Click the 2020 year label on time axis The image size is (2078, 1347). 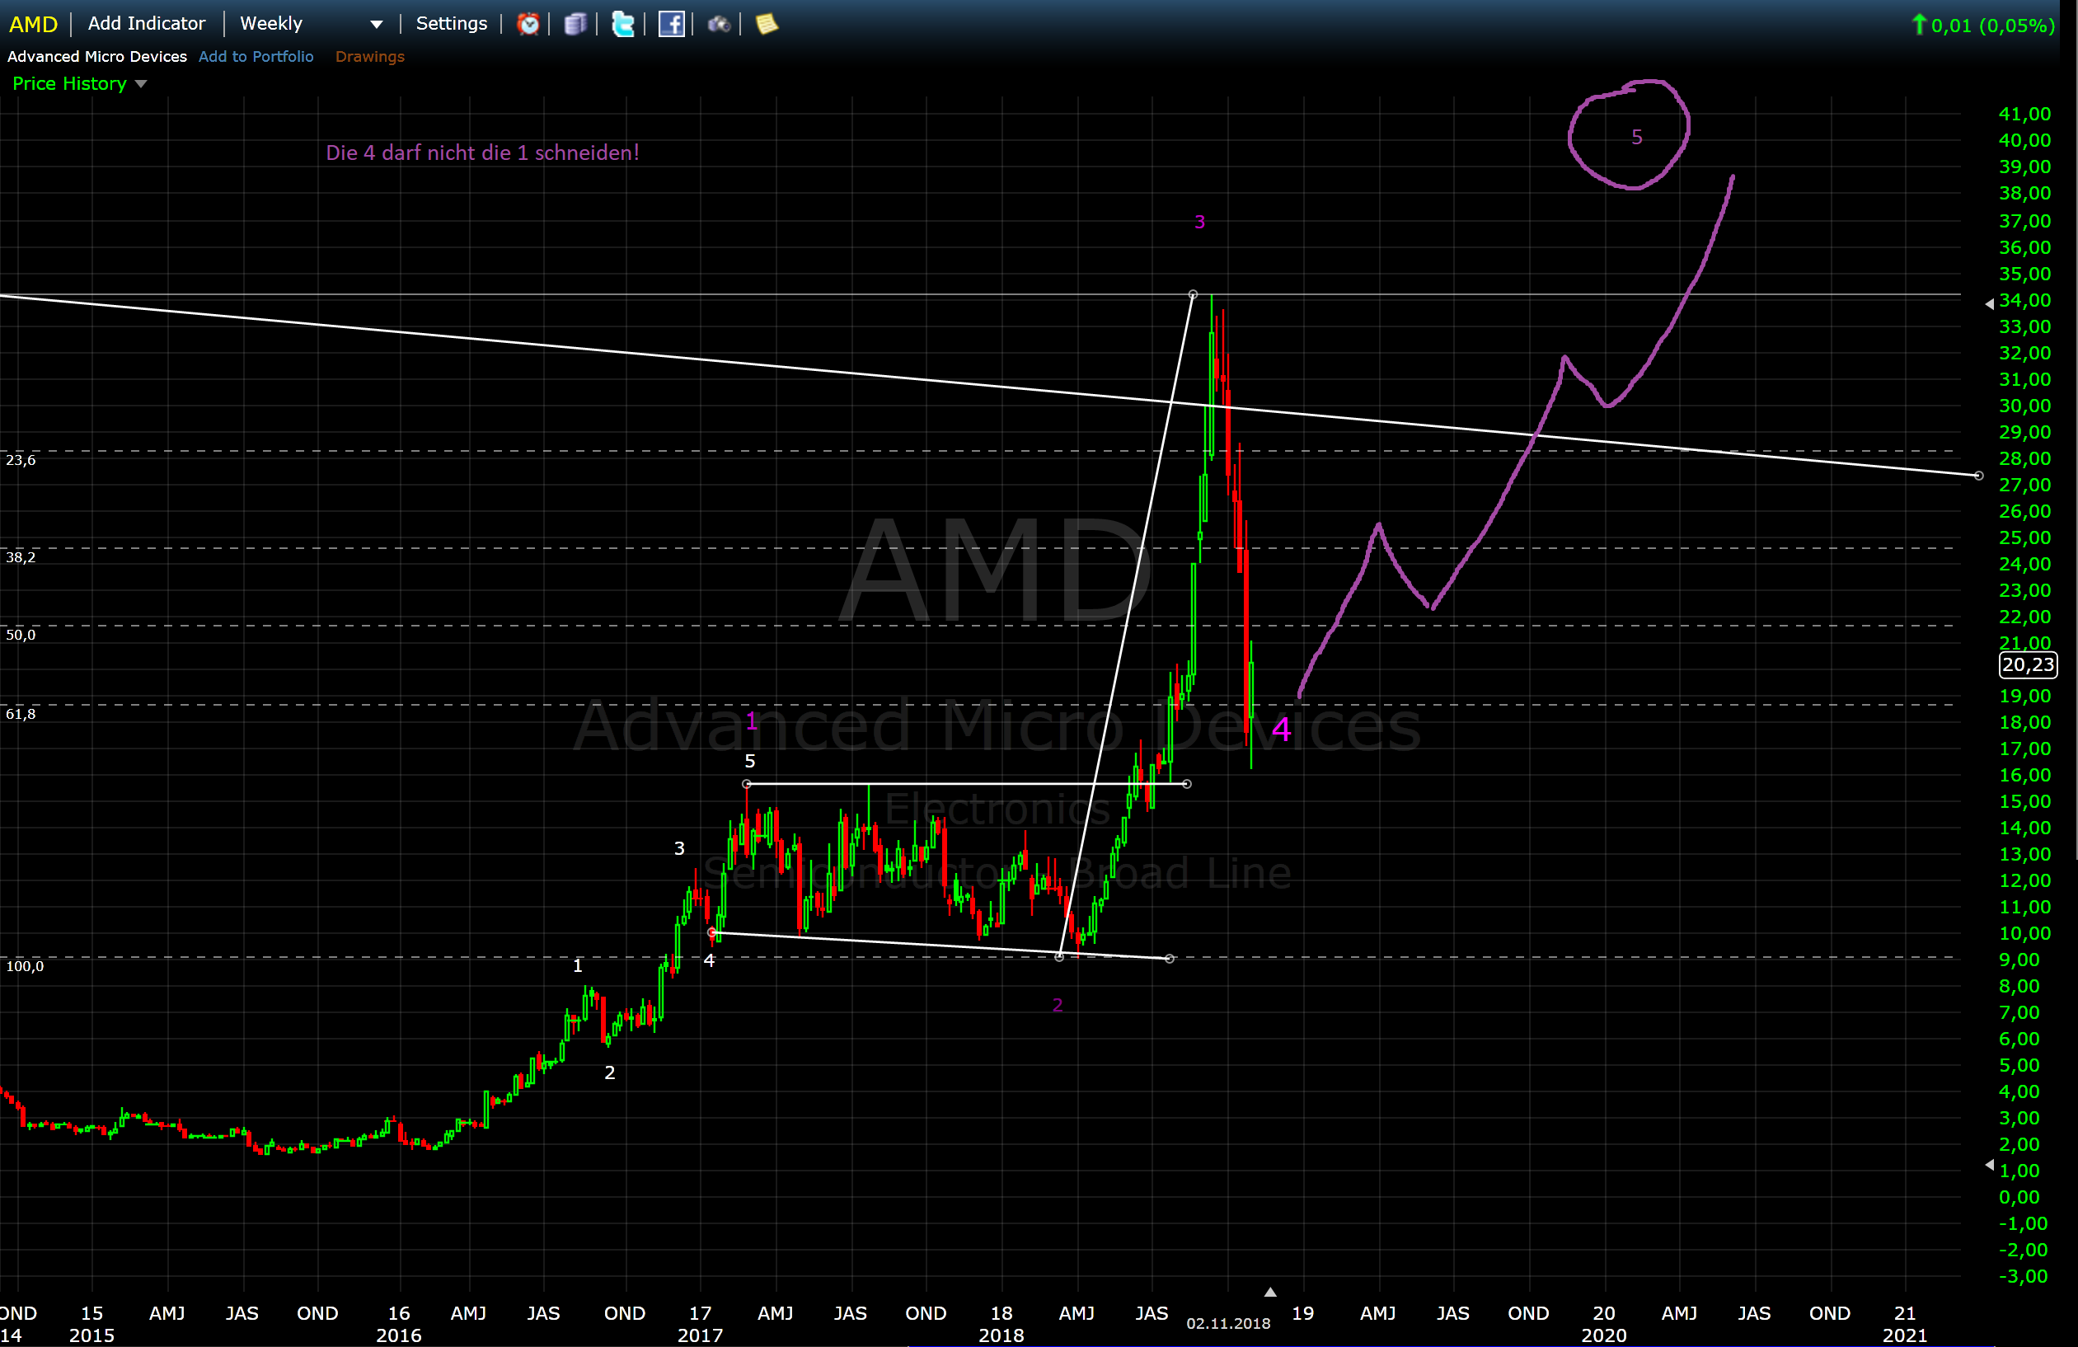[1603, 1335]
